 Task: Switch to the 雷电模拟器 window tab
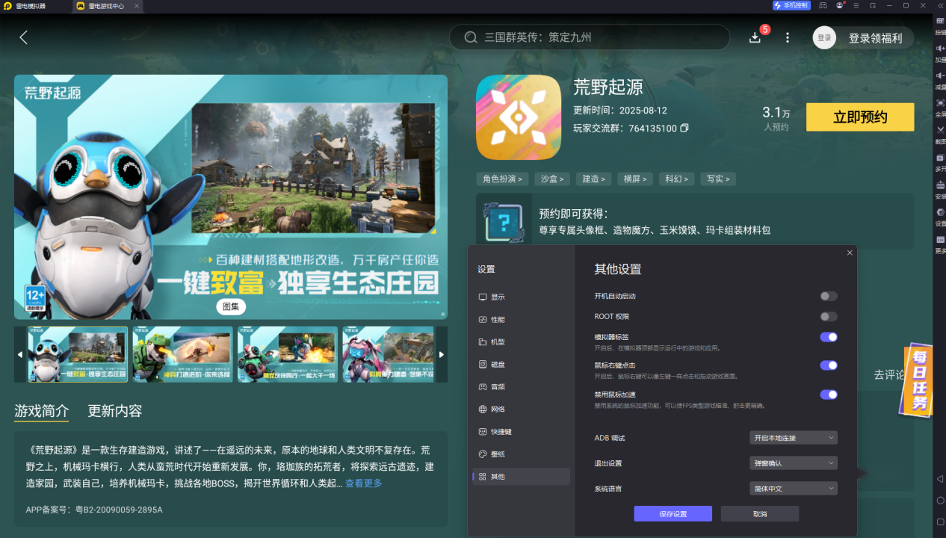[x=25, y=5]
